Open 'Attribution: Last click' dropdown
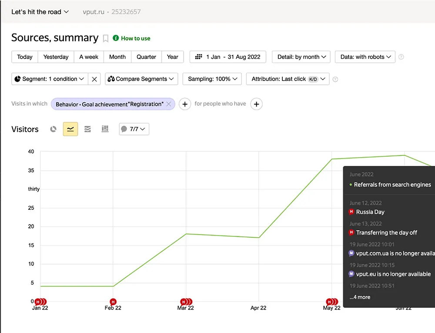This screenshot has height=333, width=435. [288, 79]
